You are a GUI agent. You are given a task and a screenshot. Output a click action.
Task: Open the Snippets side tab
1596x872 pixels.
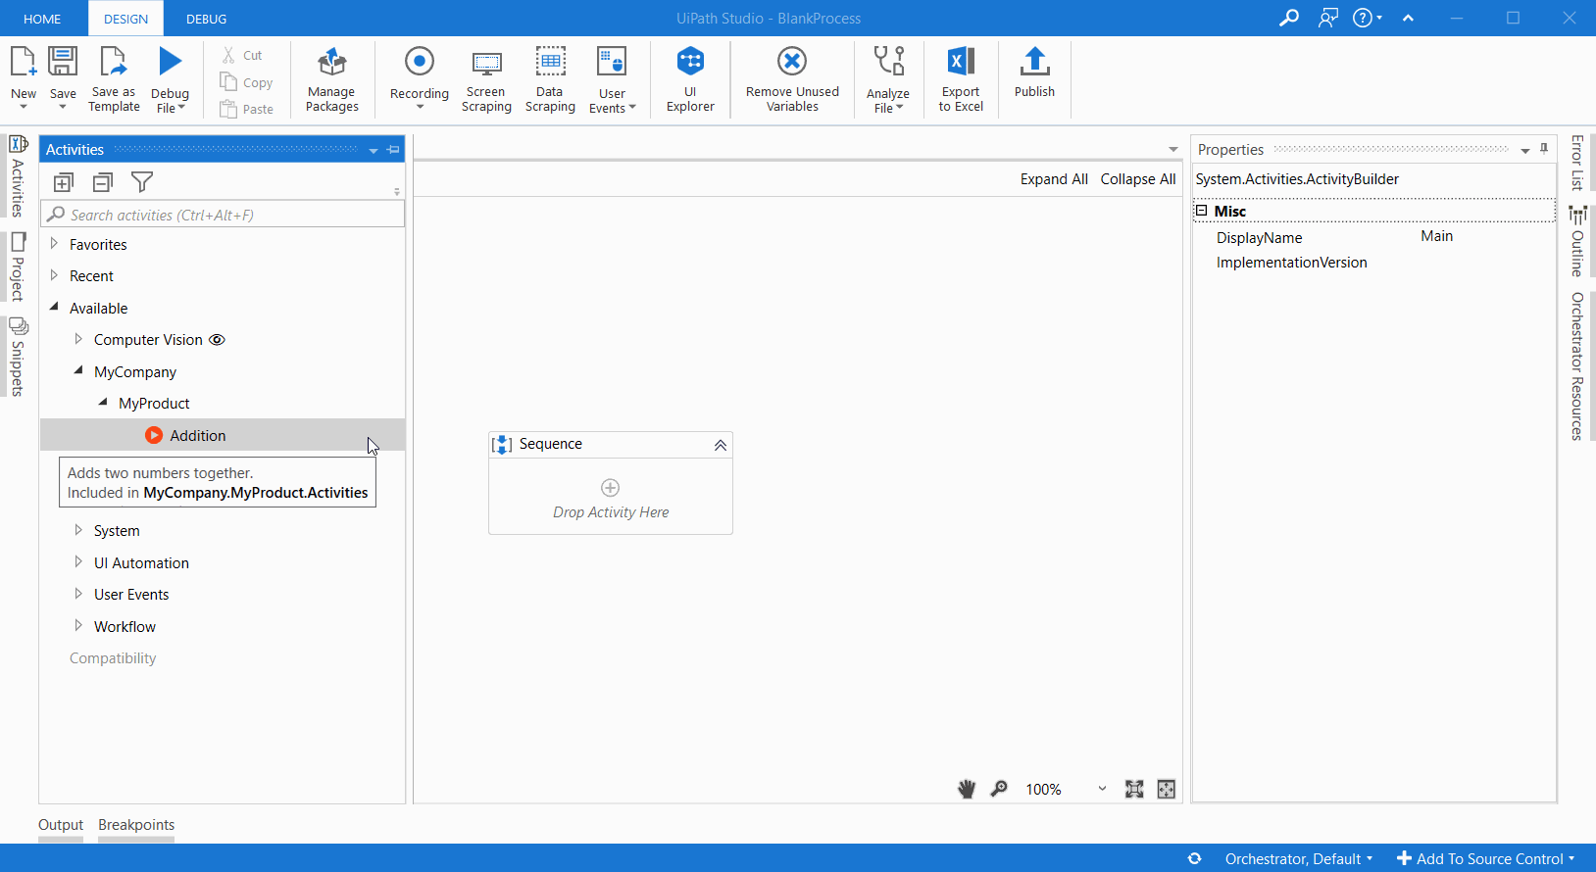pyautogui.click(x=18, y=357)
